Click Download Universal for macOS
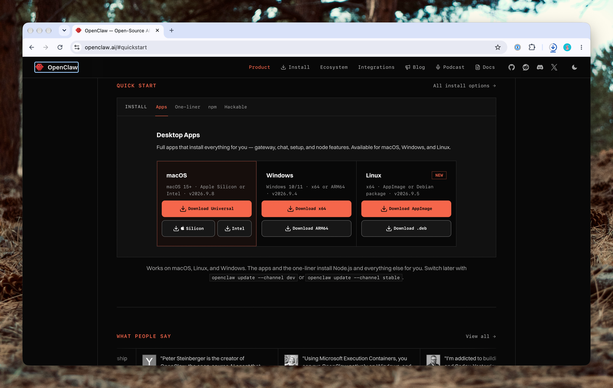 click(x=207, y=209)
